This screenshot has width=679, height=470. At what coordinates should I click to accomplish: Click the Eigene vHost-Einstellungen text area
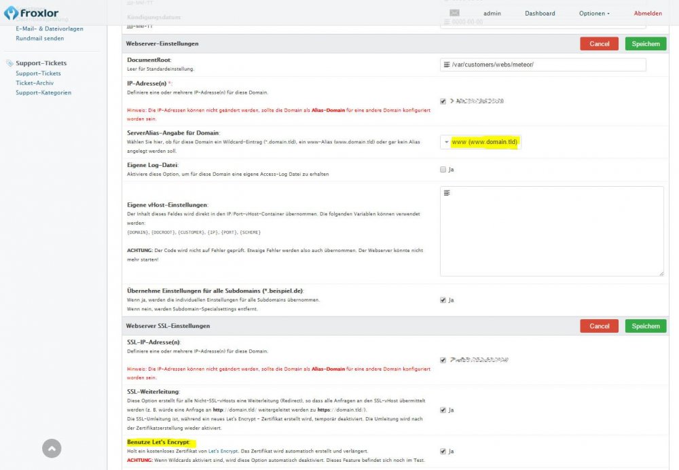tap(551, 232)
